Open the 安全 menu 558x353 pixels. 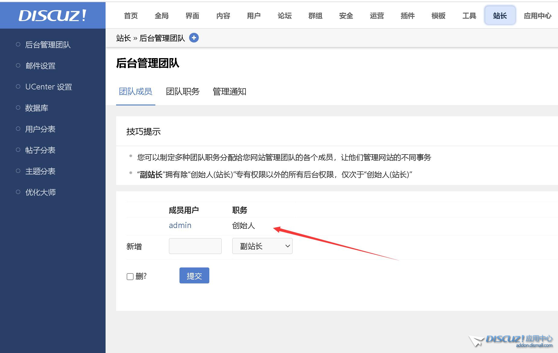click(346, 15)
